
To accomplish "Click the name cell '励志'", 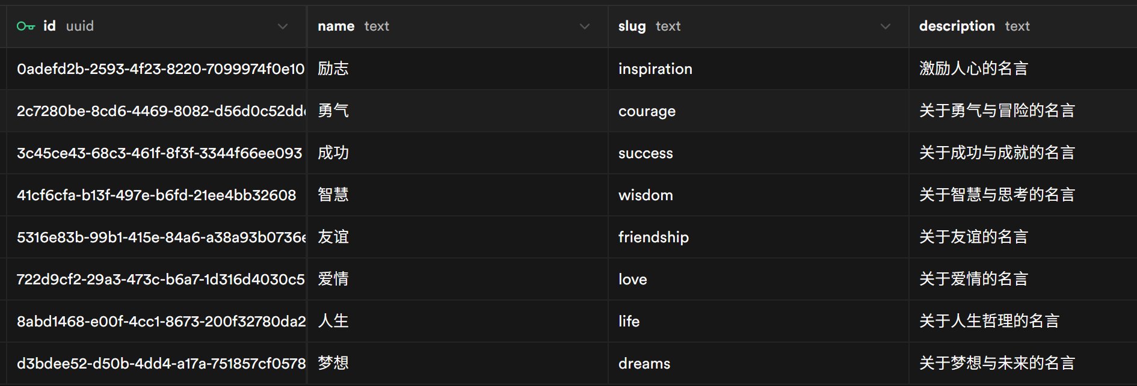I will [x=333, y=69].
